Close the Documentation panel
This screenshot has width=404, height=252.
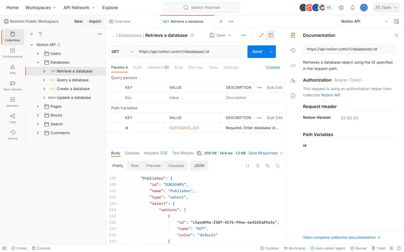coord(396,35)
